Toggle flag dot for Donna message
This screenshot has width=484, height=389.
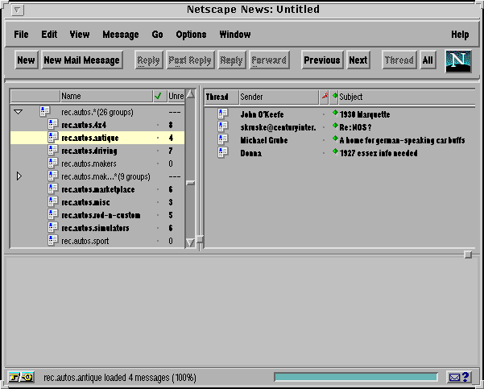coord(324,153)
